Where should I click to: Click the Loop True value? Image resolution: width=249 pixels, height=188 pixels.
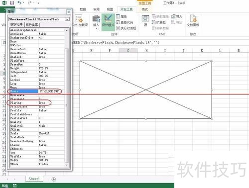click(51, 84)
